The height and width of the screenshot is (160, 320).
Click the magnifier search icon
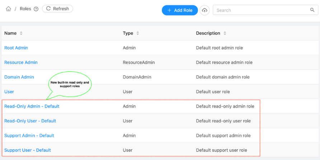point(312,10)
